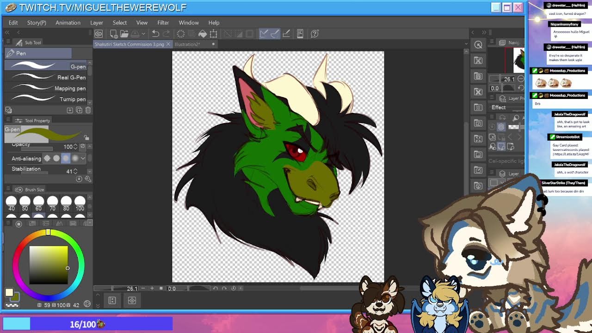Redo the last undone action
This screenshot has width=592, height=333.
[166, 34]
